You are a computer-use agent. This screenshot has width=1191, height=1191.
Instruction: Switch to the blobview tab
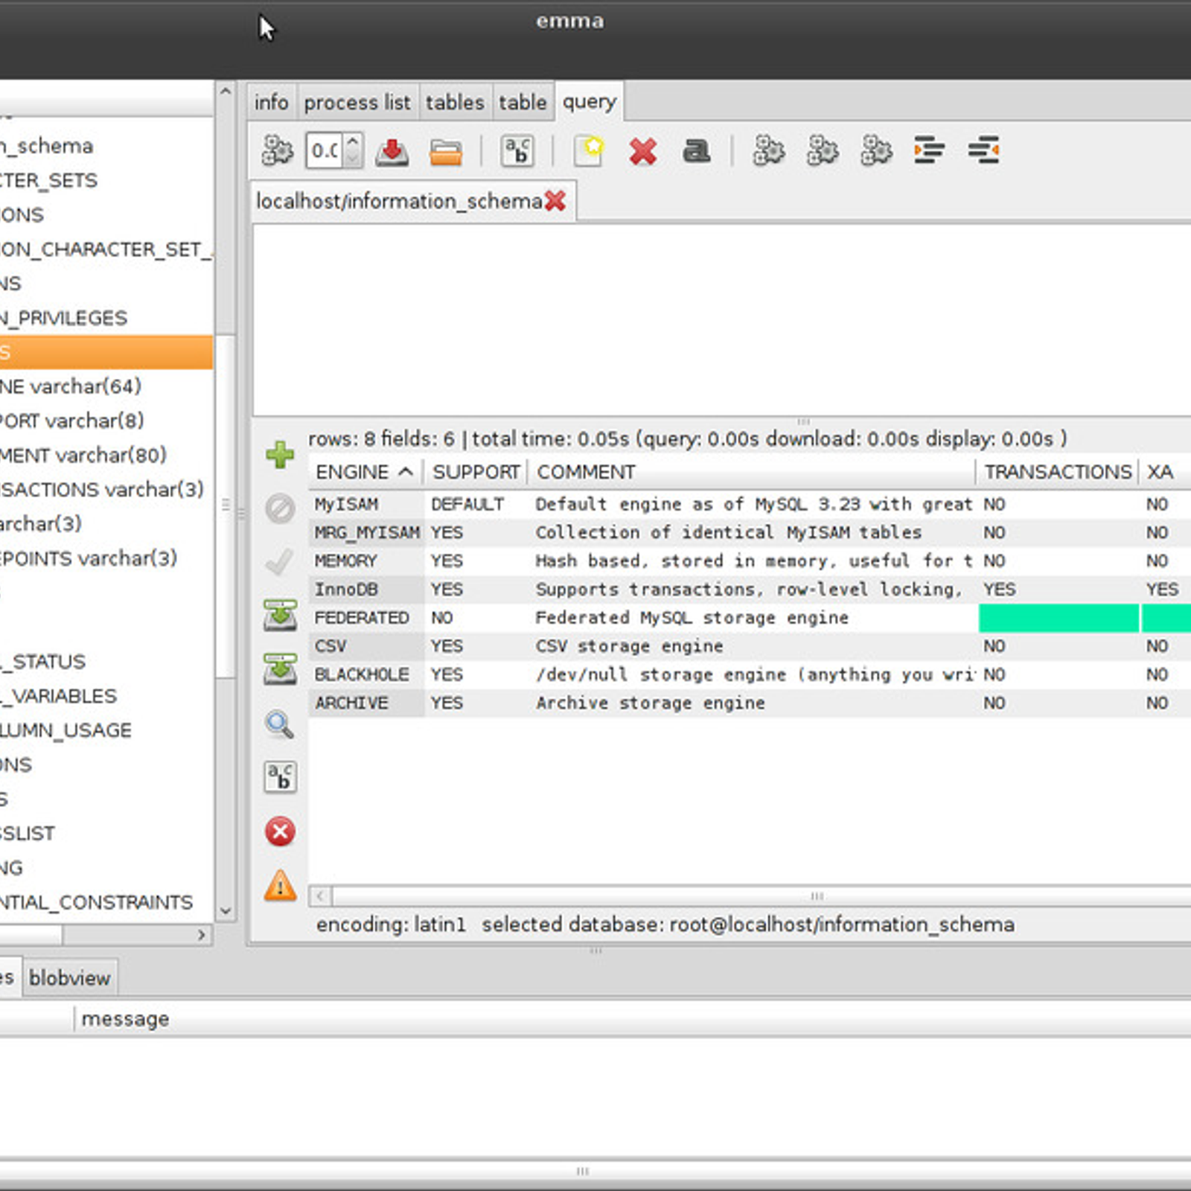pyautogui.click(x=69, y=978)
